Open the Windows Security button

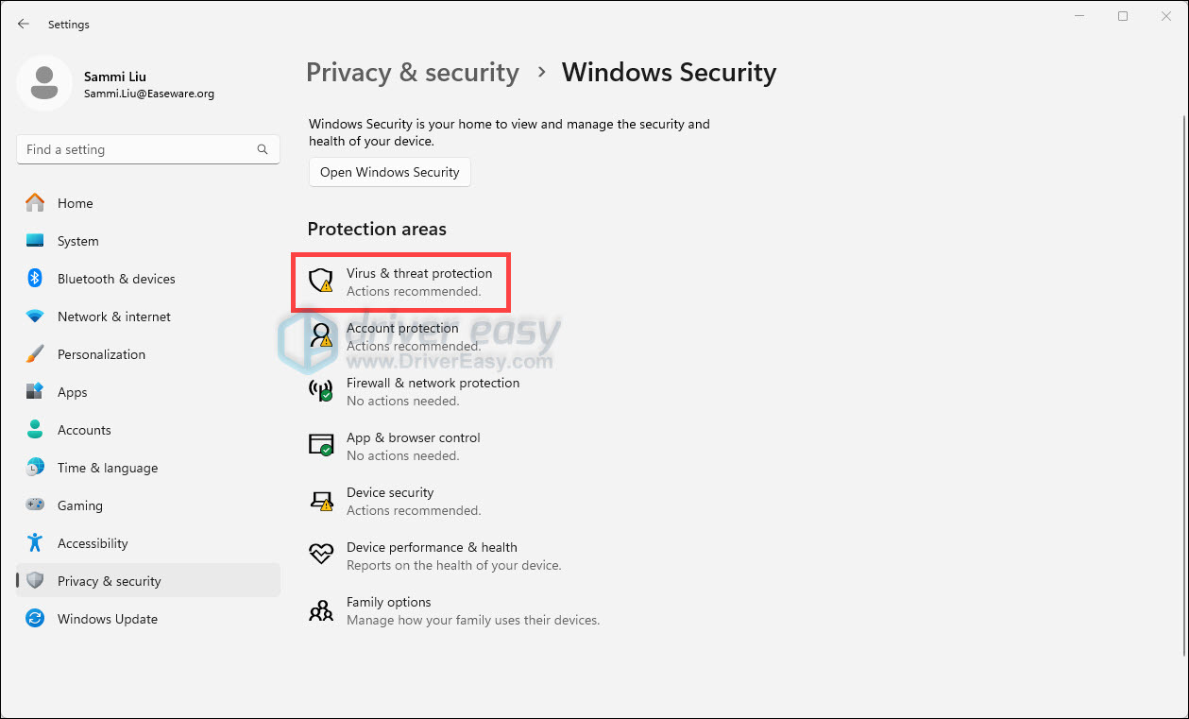pyautogui.click(x=389, y=172)
